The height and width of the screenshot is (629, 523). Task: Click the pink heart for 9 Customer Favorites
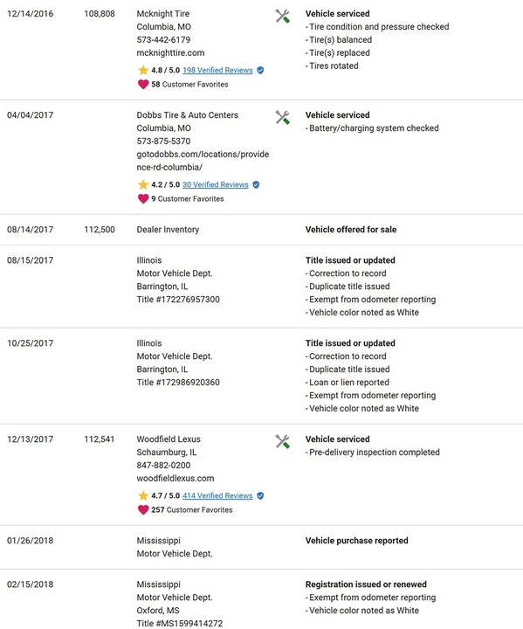point(143,198)
